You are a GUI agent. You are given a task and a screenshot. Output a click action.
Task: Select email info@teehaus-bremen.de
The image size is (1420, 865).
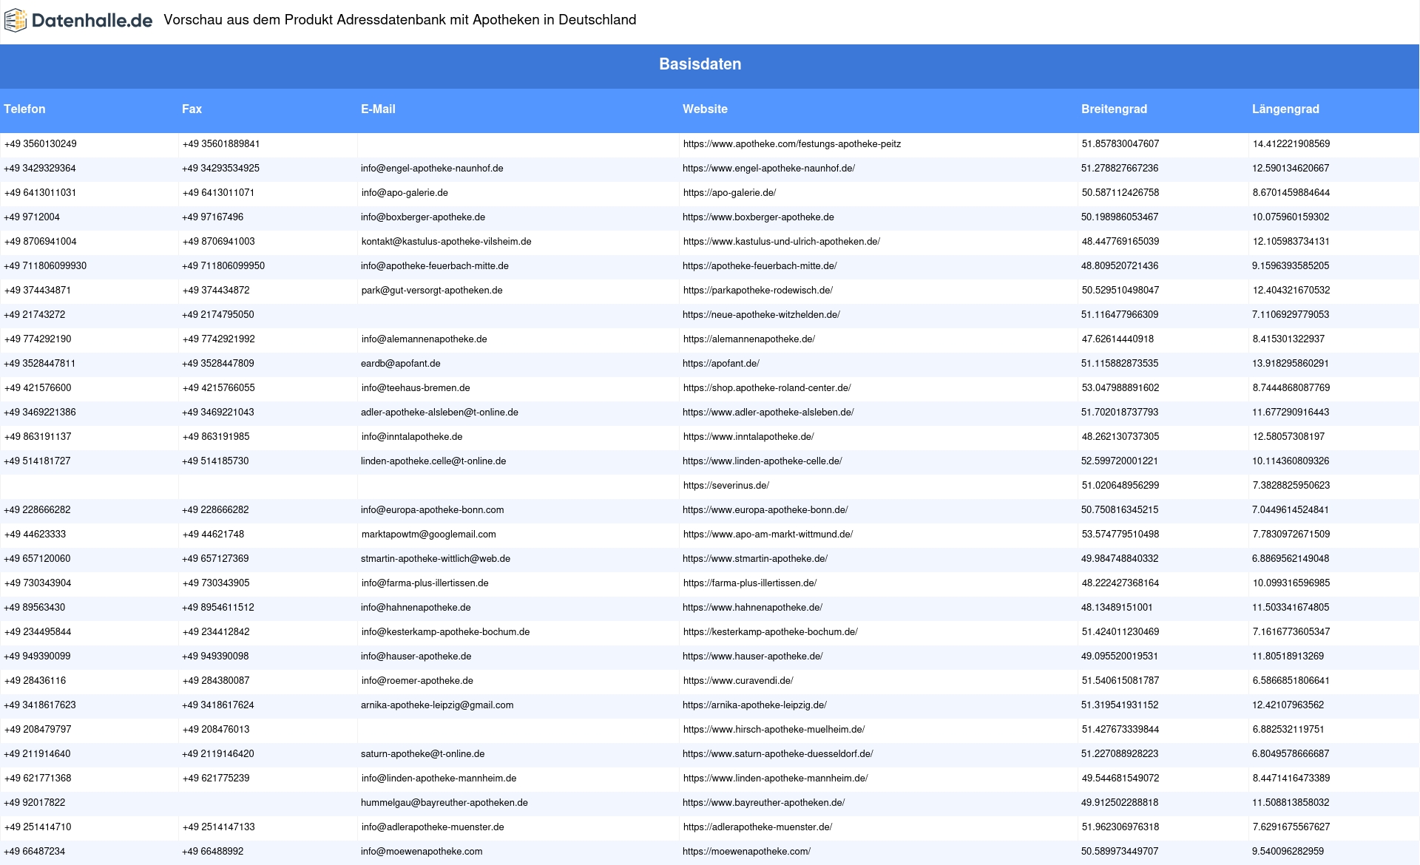click(416, 388)
